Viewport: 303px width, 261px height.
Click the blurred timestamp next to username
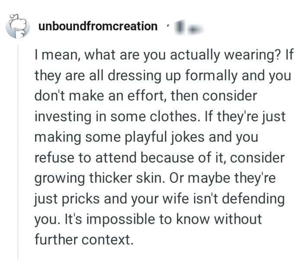pos(184,27)
